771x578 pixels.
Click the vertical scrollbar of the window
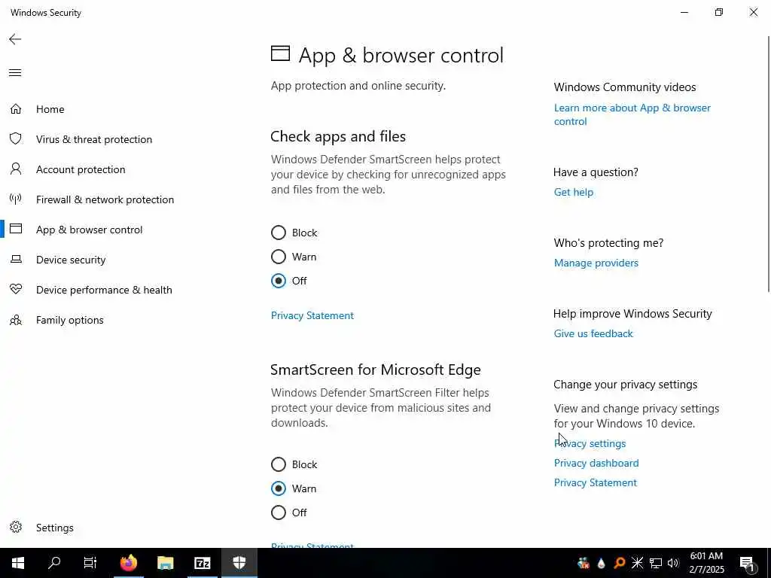[769, 163]
